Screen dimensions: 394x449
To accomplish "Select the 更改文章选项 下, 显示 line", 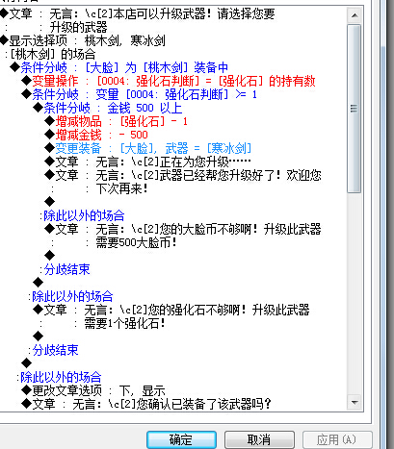I will [93, 390].
